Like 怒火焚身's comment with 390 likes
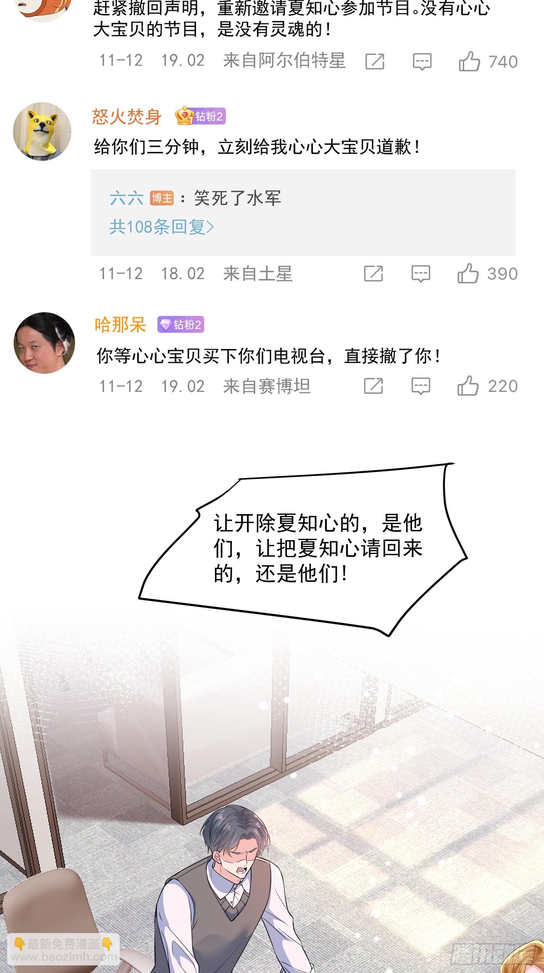Screen dimensions: 544x973 pyautogui.click(x=468, y=273)
